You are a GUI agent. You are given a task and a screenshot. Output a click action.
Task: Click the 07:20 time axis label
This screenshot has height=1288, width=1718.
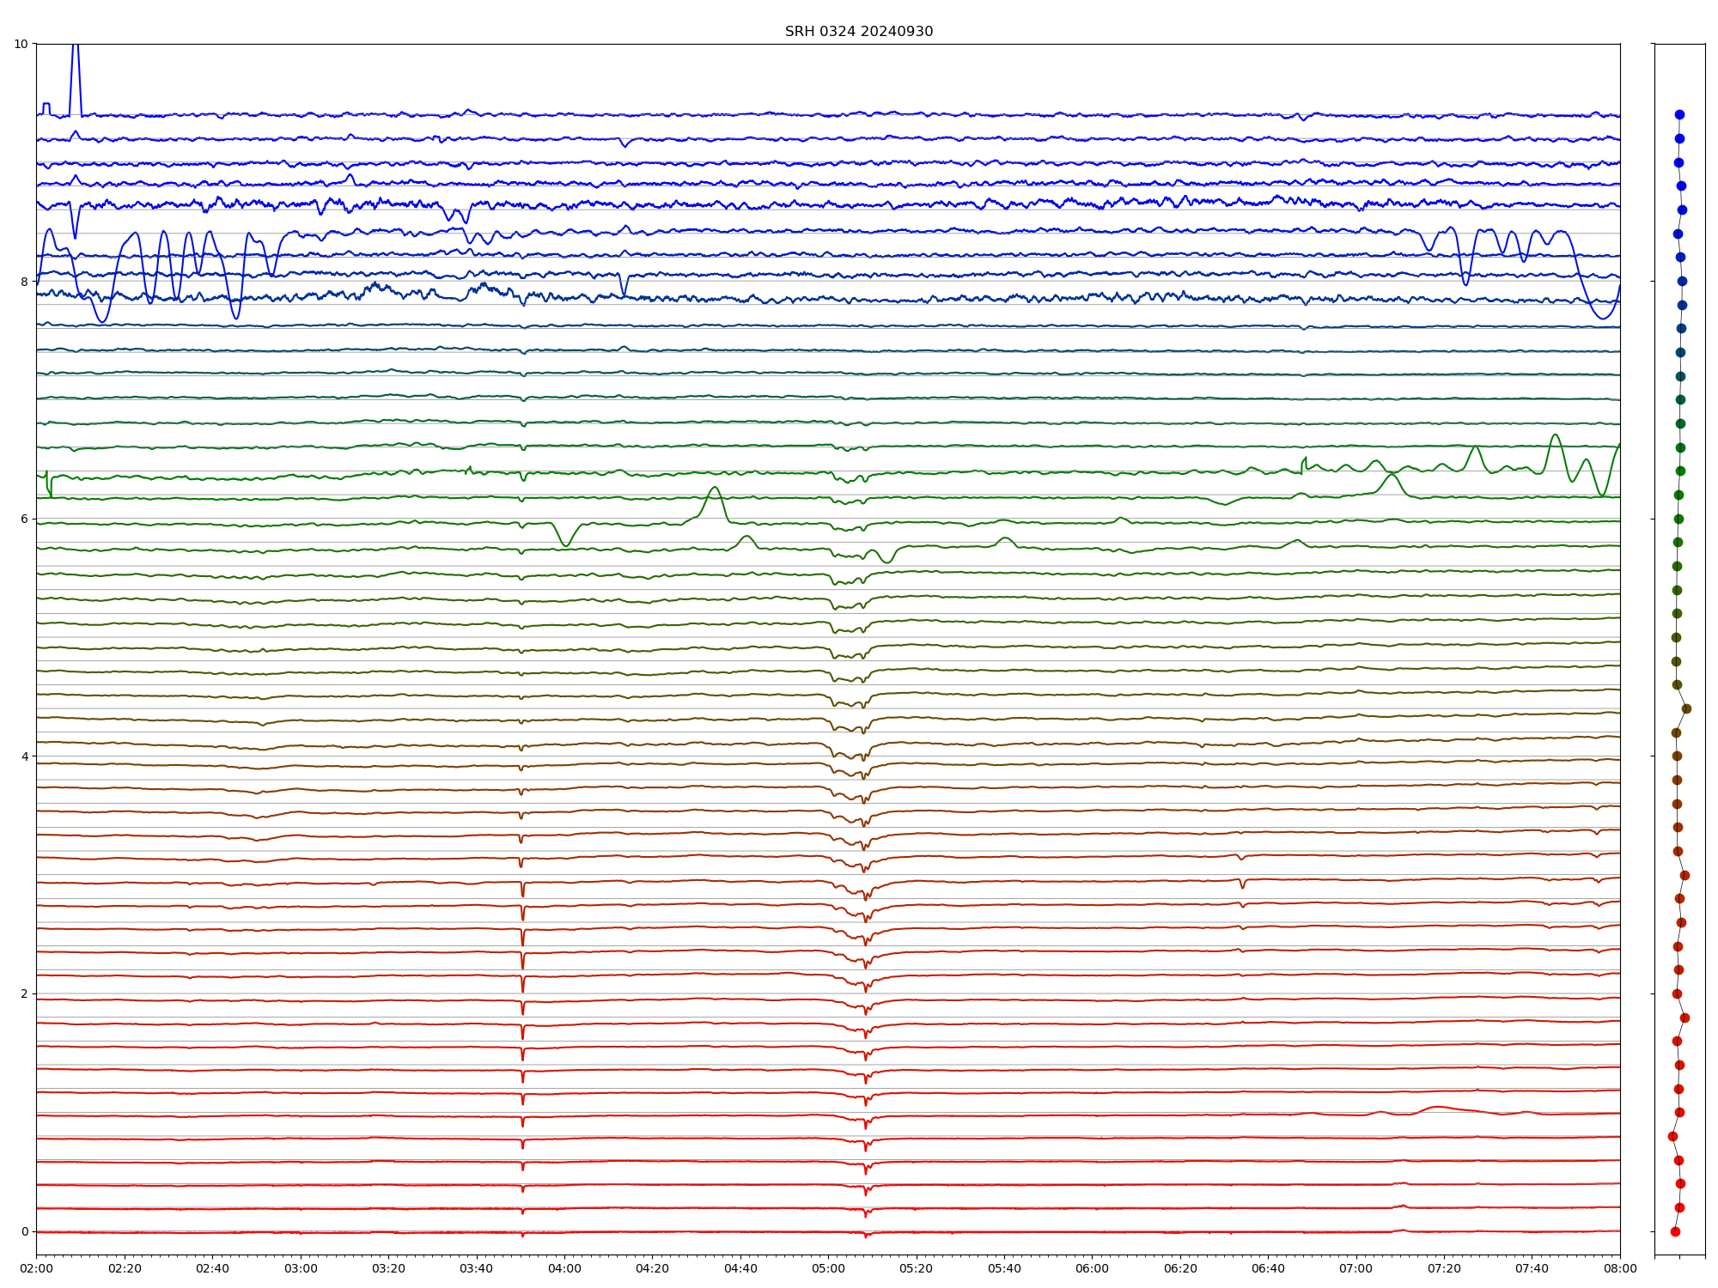pos(1444,1268)
